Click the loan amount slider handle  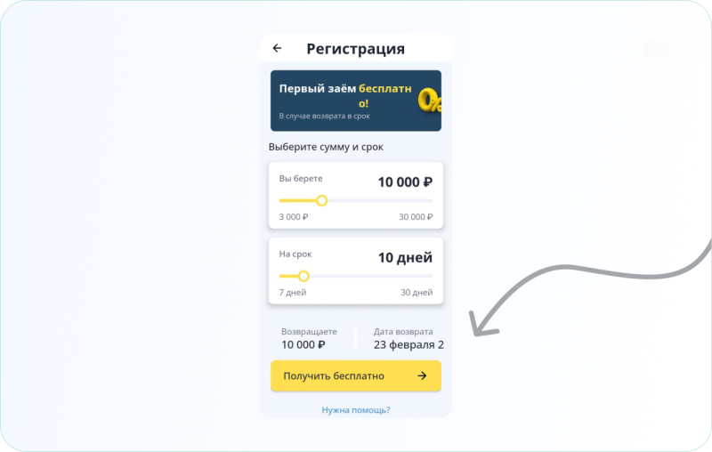tap(321, 200)
